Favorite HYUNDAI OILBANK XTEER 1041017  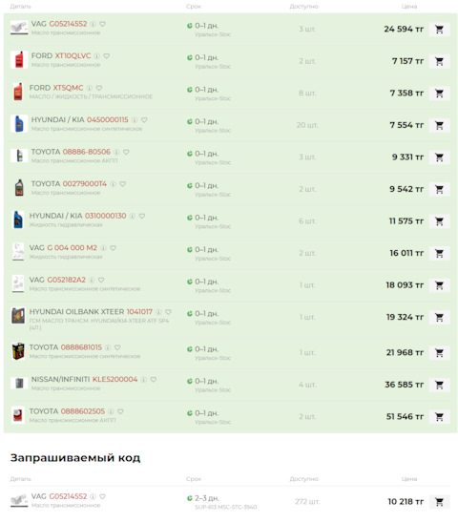[x=169, y=312]
